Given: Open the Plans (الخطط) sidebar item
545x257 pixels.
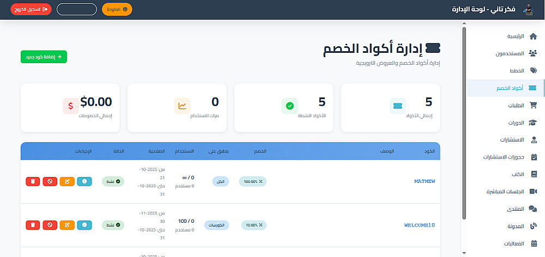Looking at the screenshot, I should point(506,70).
